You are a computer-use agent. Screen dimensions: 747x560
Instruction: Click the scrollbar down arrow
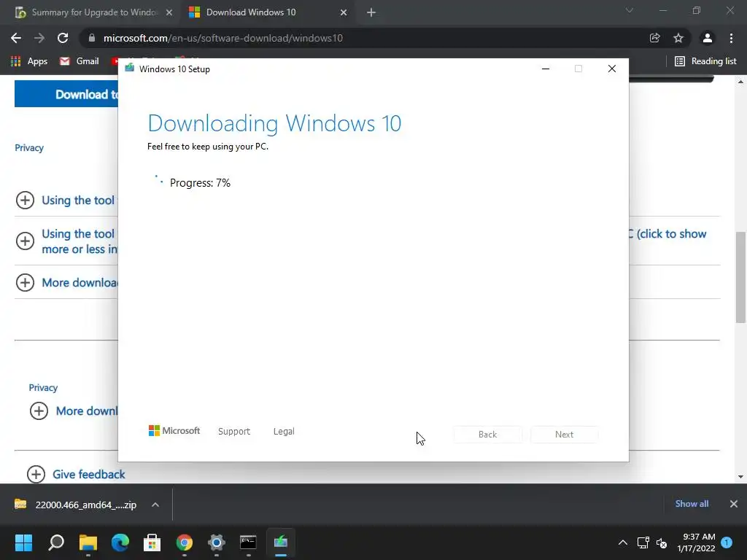pyautogui.click(x=740, y=477)
